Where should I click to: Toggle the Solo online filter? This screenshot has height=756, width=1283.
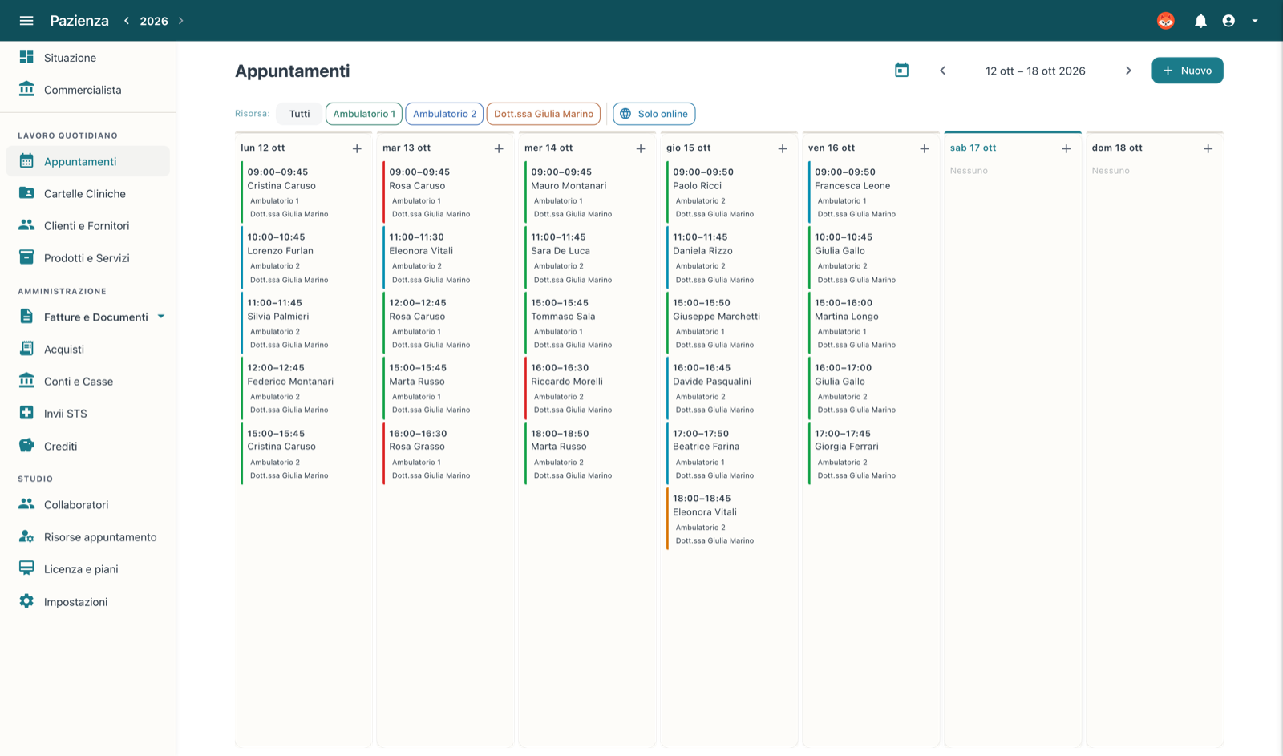pyautogui.click(x=654, y=114)
